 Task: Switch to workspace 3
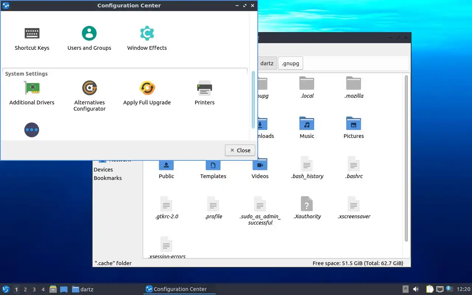coord(34,289)
